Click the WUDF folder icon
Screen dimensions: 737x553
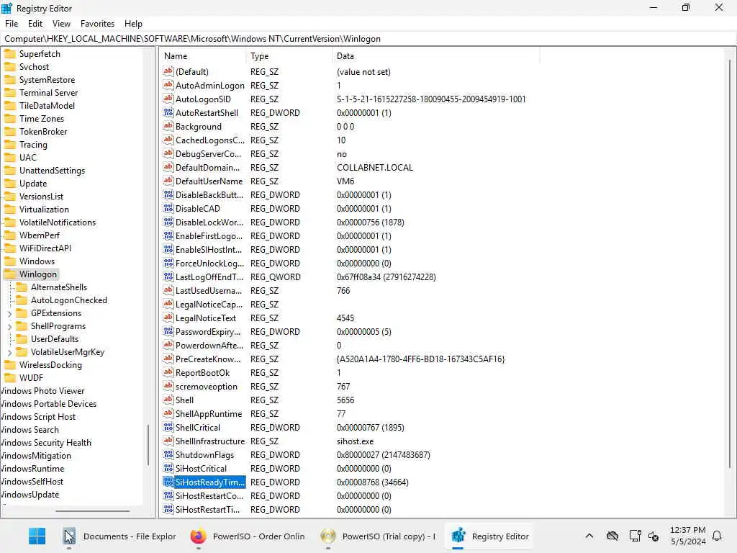[10, 378]
